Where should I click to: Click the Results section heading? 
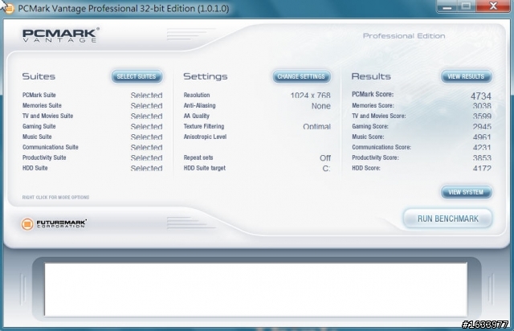click(371, 76)
